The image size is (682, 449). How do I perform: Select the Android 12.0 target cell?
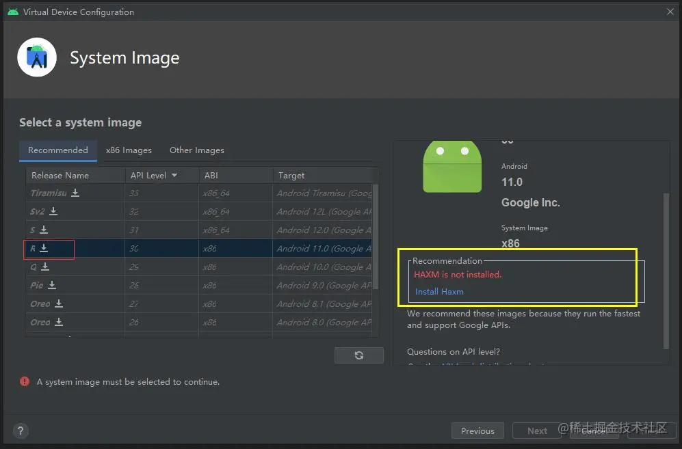pyautogui.click(x=323, y=230)
